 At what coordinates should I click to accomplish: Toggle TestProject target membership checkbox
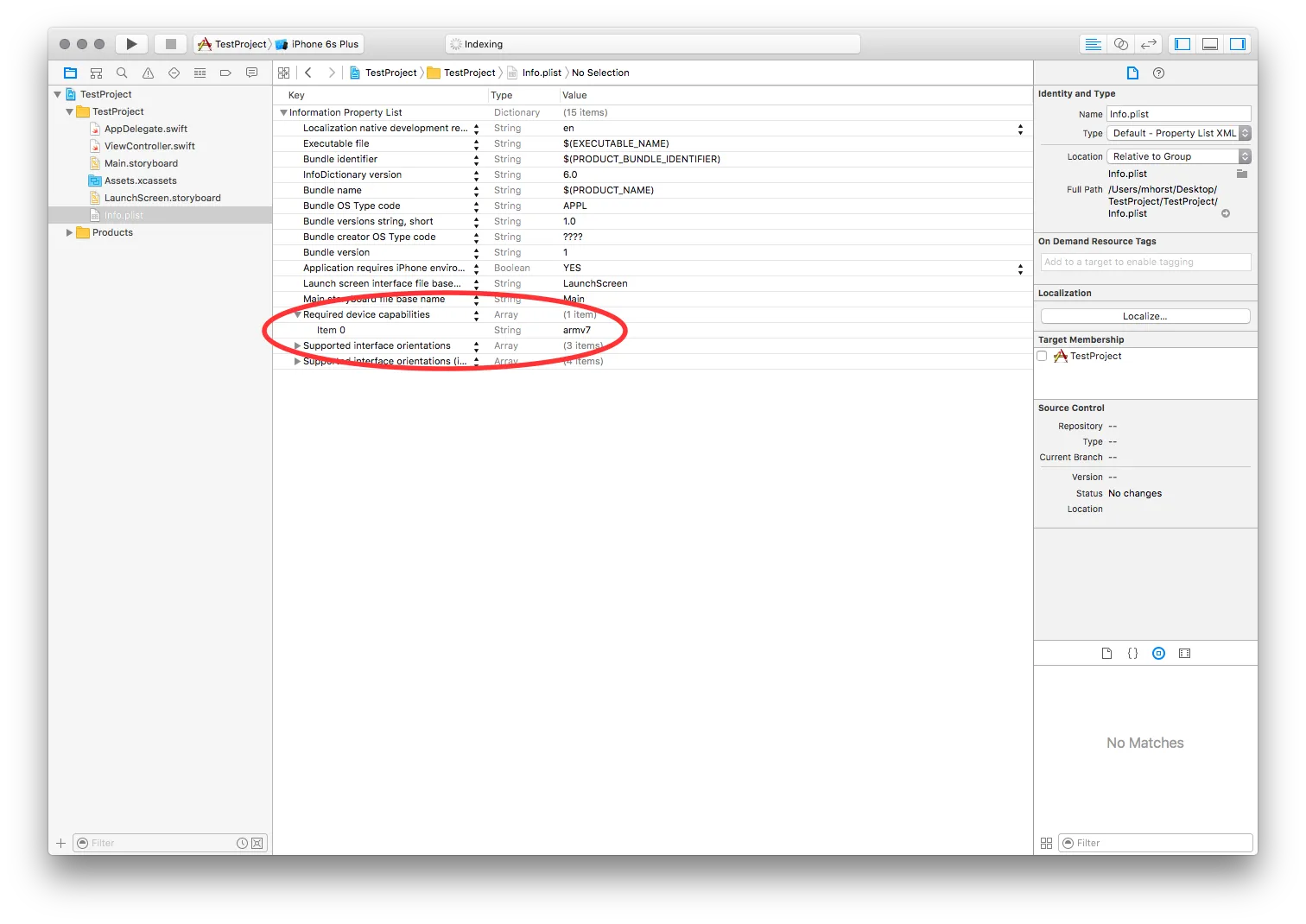coord(1042,356)
